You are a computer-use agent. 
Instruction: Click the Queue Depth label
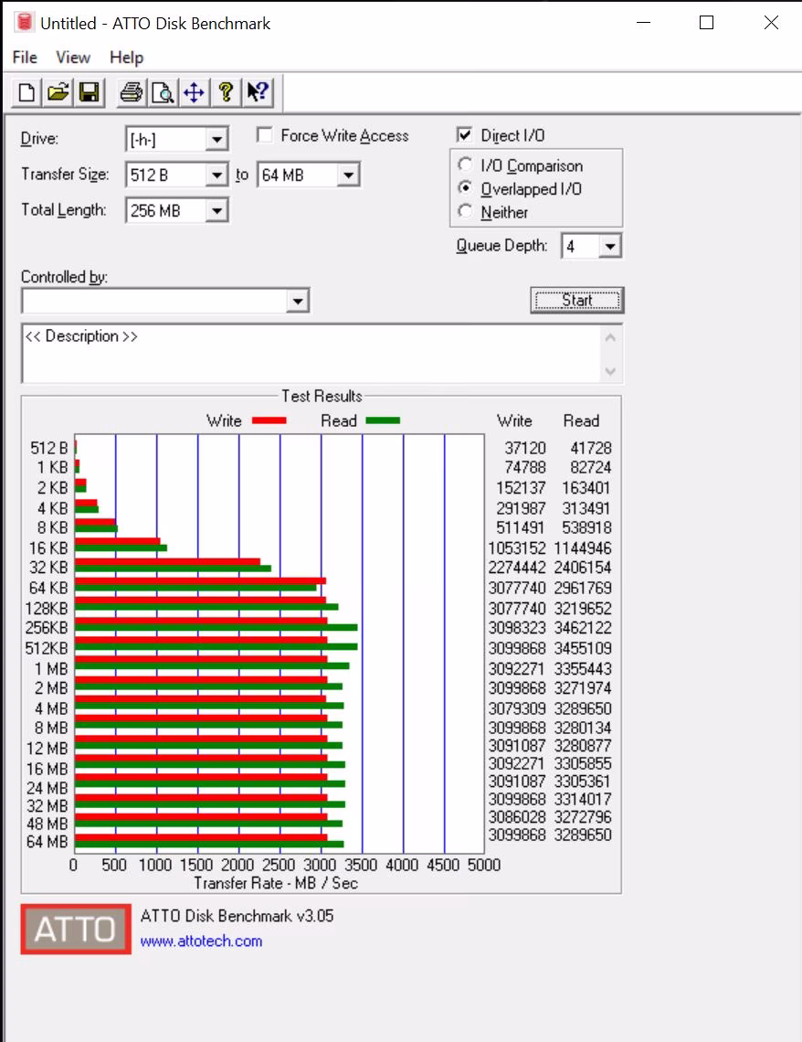pos(501,245)
